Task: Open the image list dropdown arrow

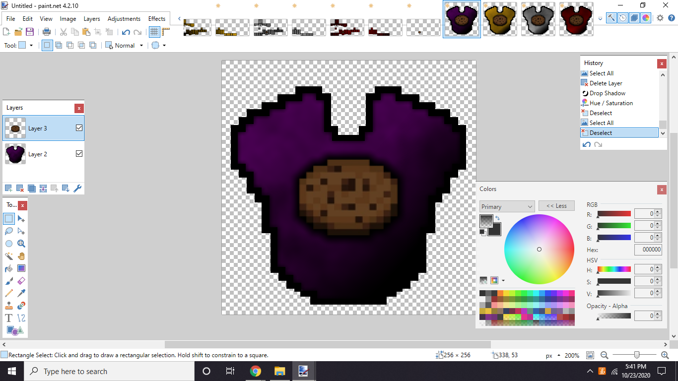Action: (600, 18)
